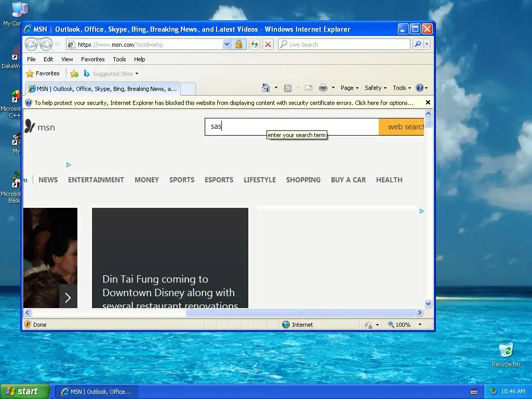Screen dimensions: 532x399
Task: Open recent pages dropdown beside Forward button
Action: [57, 45]
